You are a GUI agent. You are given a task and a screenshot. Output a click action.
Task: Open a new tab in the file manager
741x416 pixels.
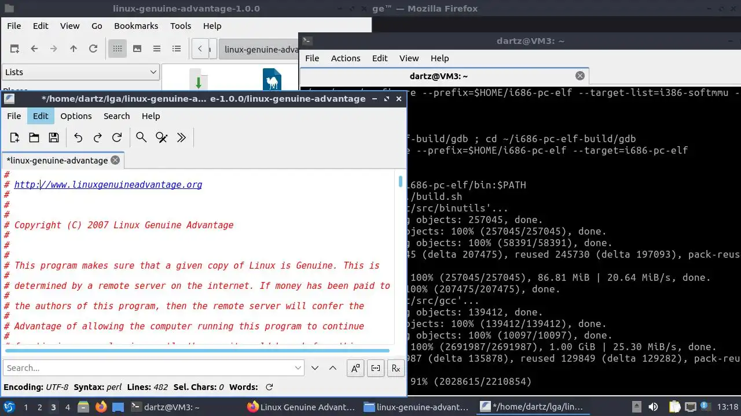coord(14,49)
